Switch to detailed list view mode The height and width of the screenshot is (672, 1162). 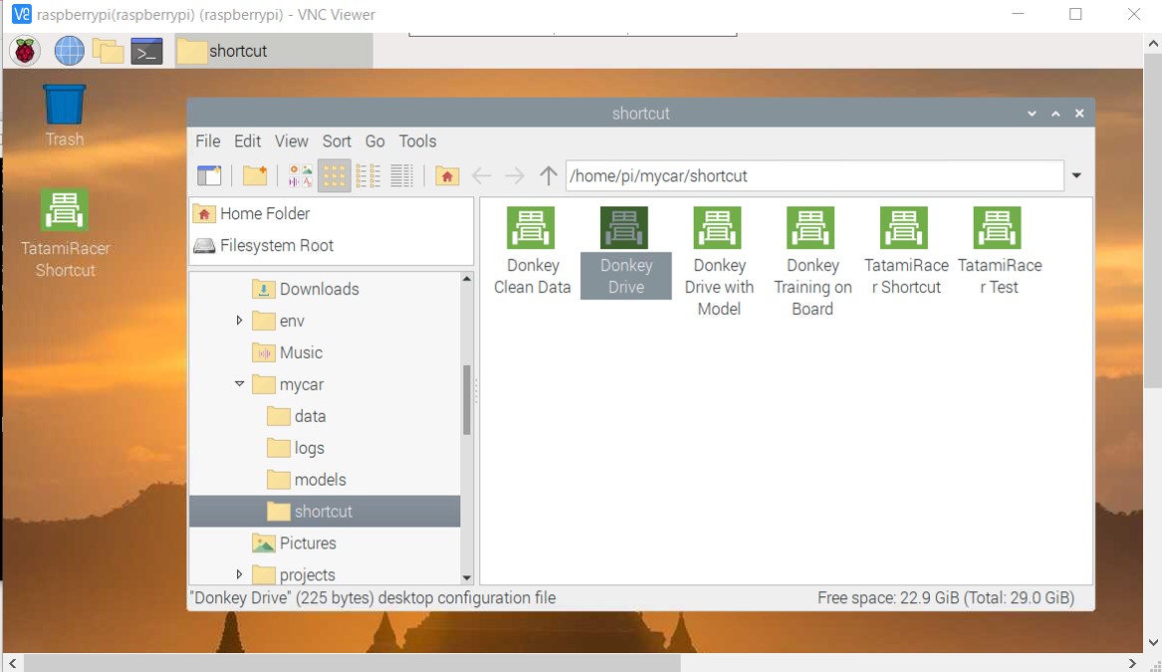(401, 175)
